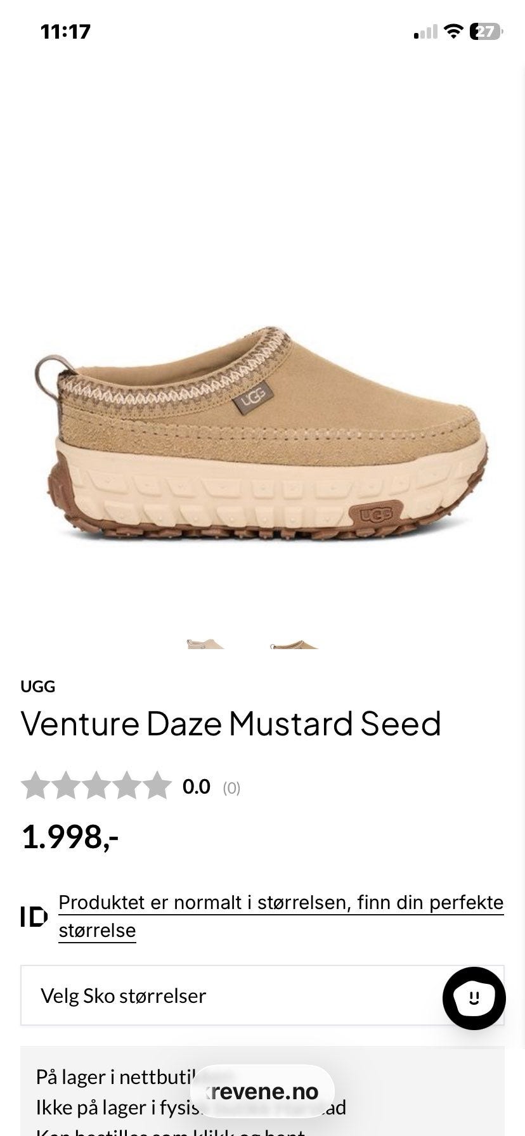Tap the revene.no address pill
Screen dimensions: 525x1136
[262, 1091]
